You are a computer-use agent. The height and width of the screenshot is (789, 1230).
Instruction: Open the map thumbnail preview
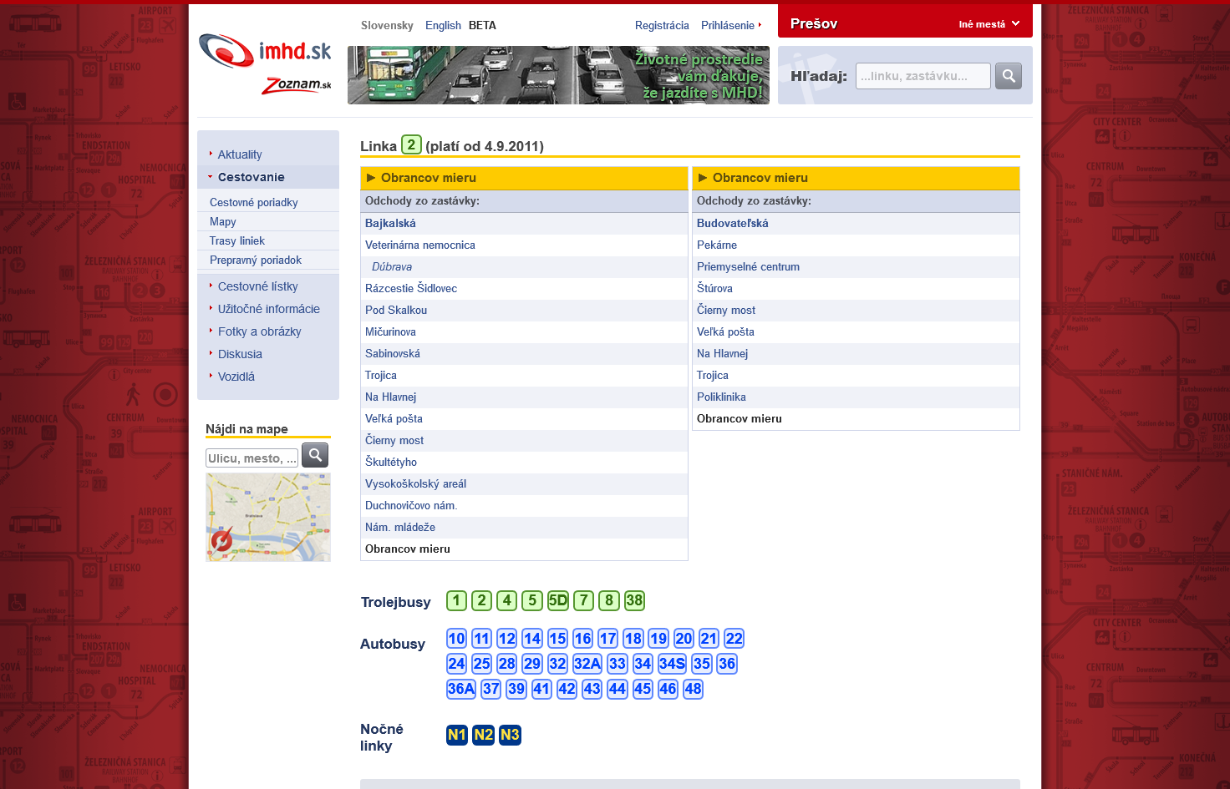[268, 517]
